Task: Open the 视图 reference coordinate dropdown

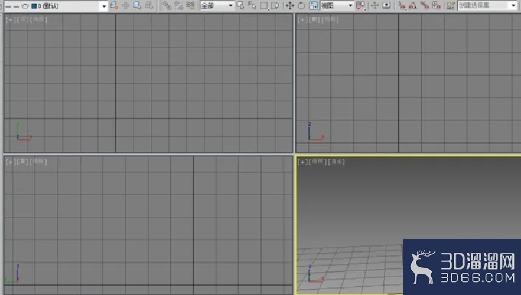Action: pyautogui.click(x=336, y=6)
